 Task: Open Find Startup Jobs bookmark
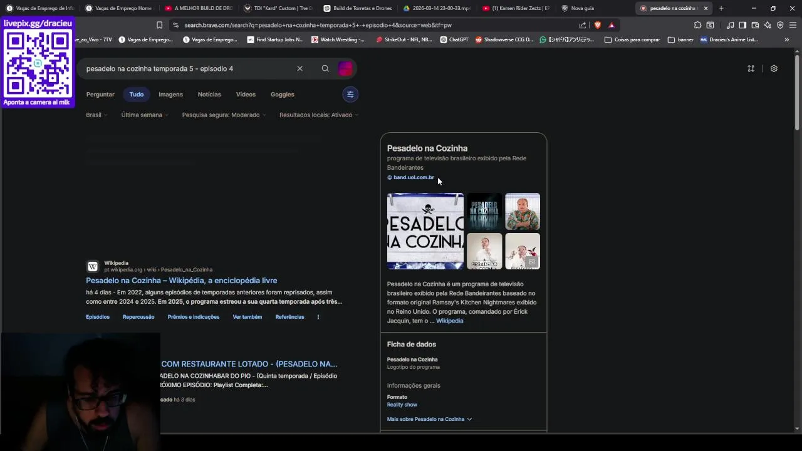[275, 39]
